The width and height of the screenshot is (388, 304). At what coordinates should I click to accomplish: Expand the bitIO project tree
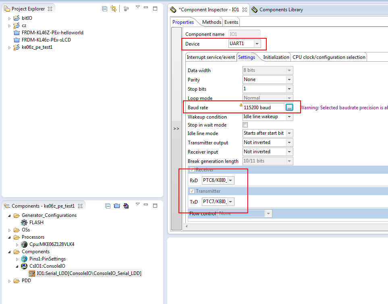(x=9, y=19)
